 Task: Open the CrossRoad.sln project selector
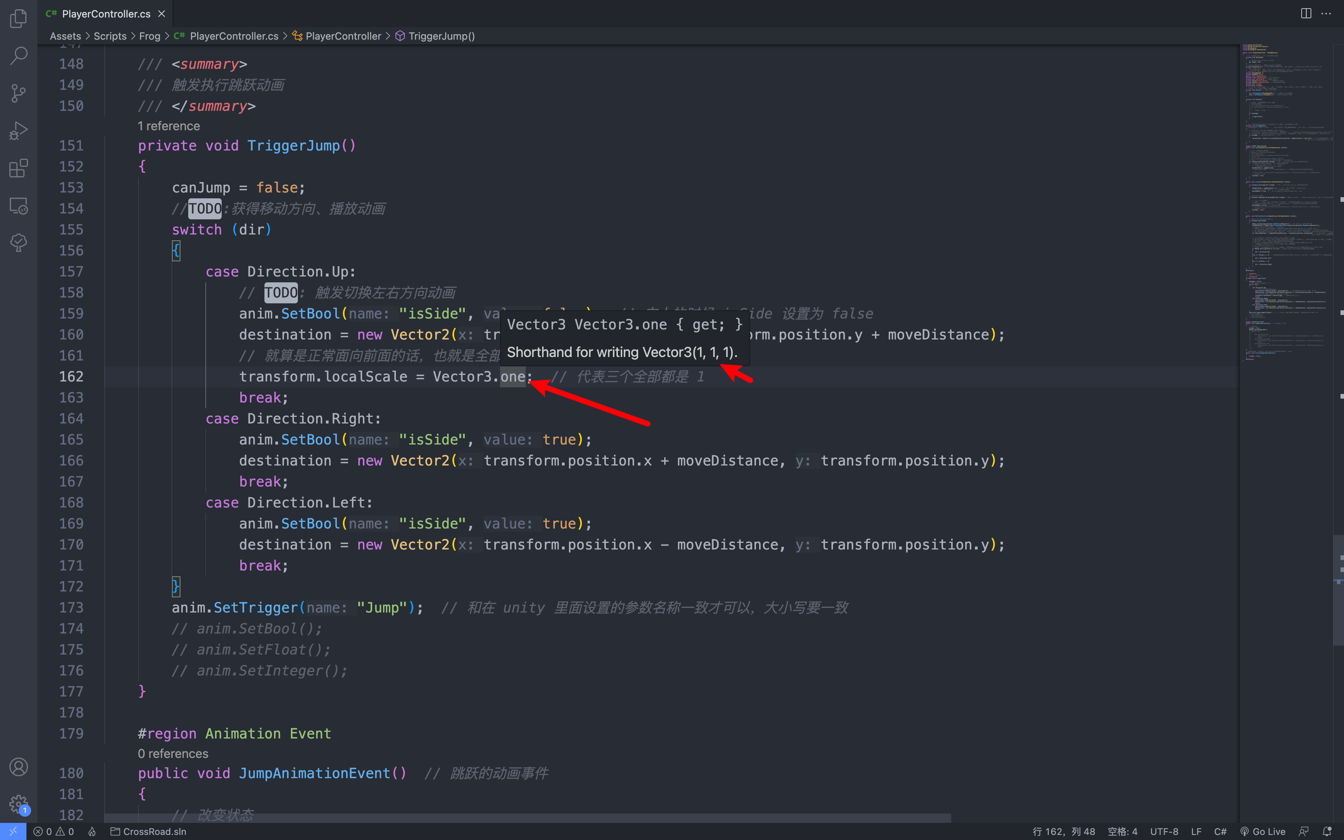(148, 831)
